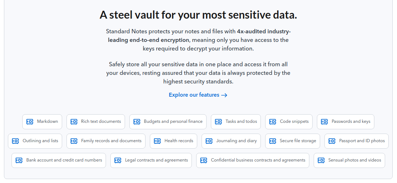Click Bank account and credit card numbers chip
The image size is (397, 183).
(59, 160)
